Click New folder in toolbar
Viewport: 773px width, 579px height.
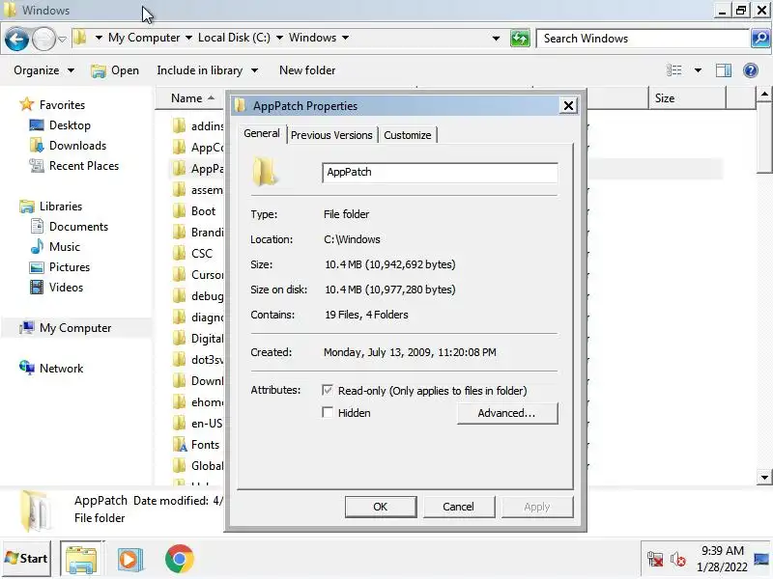[x=307, y=70]
